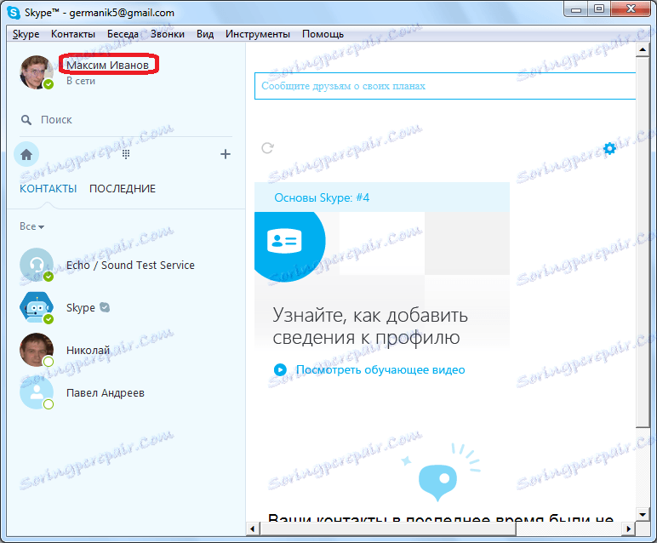Image resolution: width=657 pixels, height=543 pixels.
Task: Click the Skype logo in the title bar
Action: pyautogui.click(x=14, y=13)
